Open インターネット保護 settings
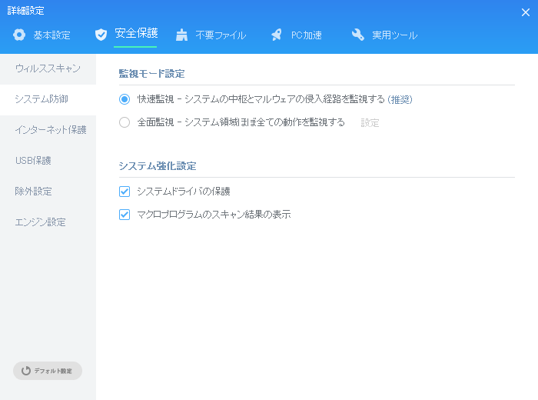538x400 pixels. coord(48,130)
